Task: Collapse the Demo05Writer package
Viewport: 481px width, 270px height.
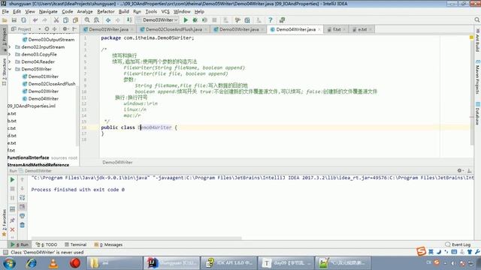Action: click(x=9, y=69)
